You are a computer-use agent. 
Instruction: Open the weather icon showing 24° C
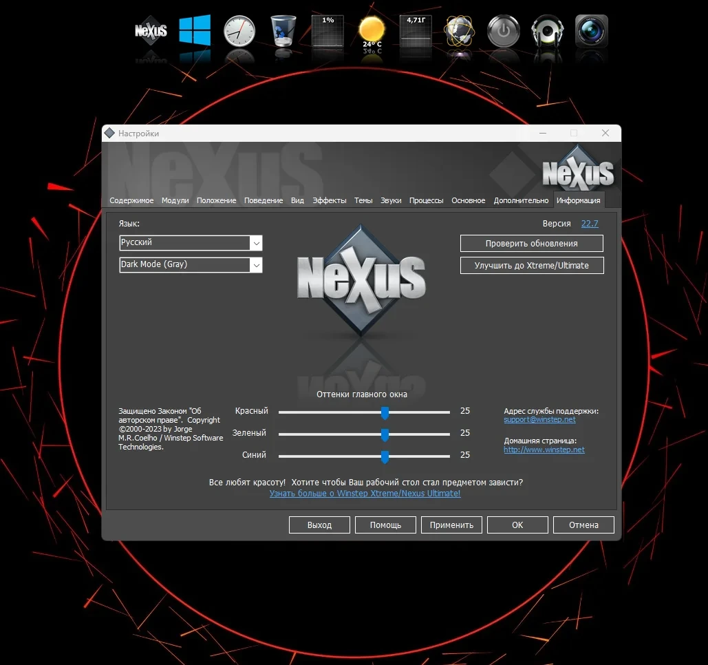[x=372, y=32]
